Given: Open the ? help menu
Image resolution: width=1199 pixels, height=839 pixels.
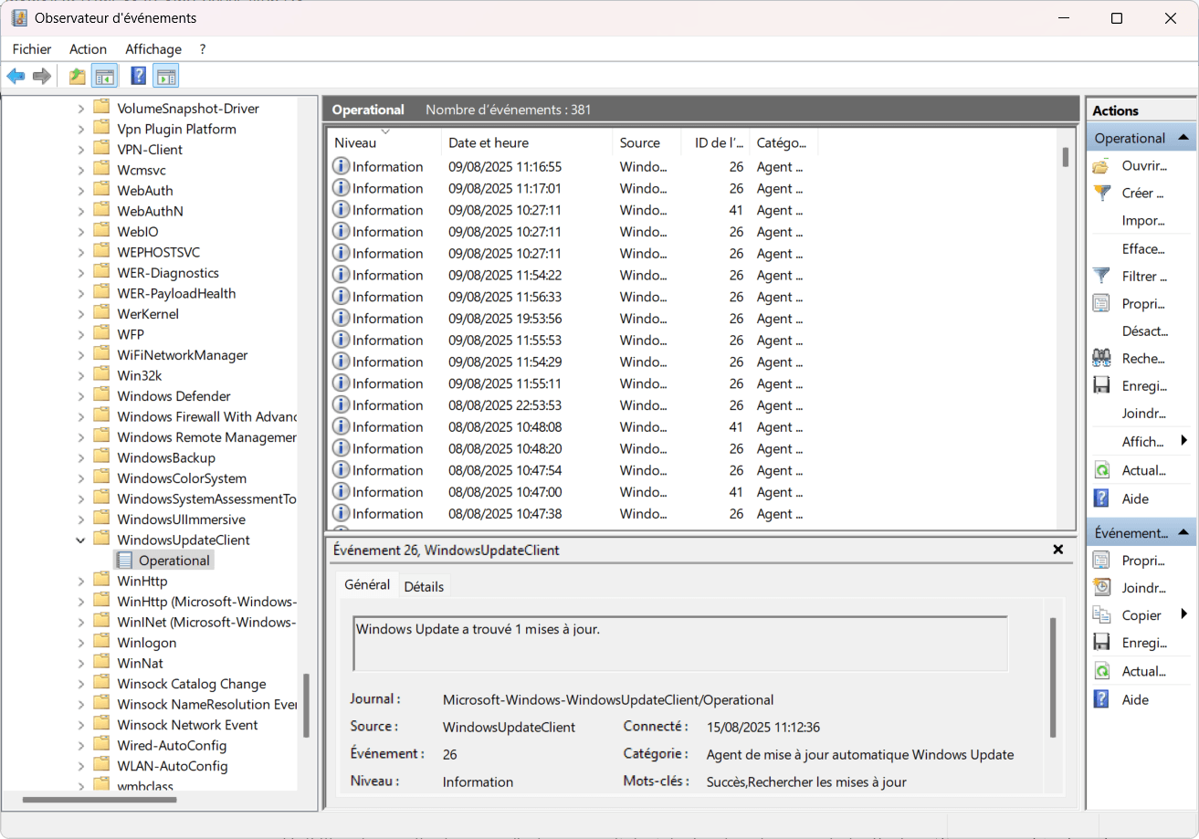Looking at the screenshot, I should click(203, 49).
